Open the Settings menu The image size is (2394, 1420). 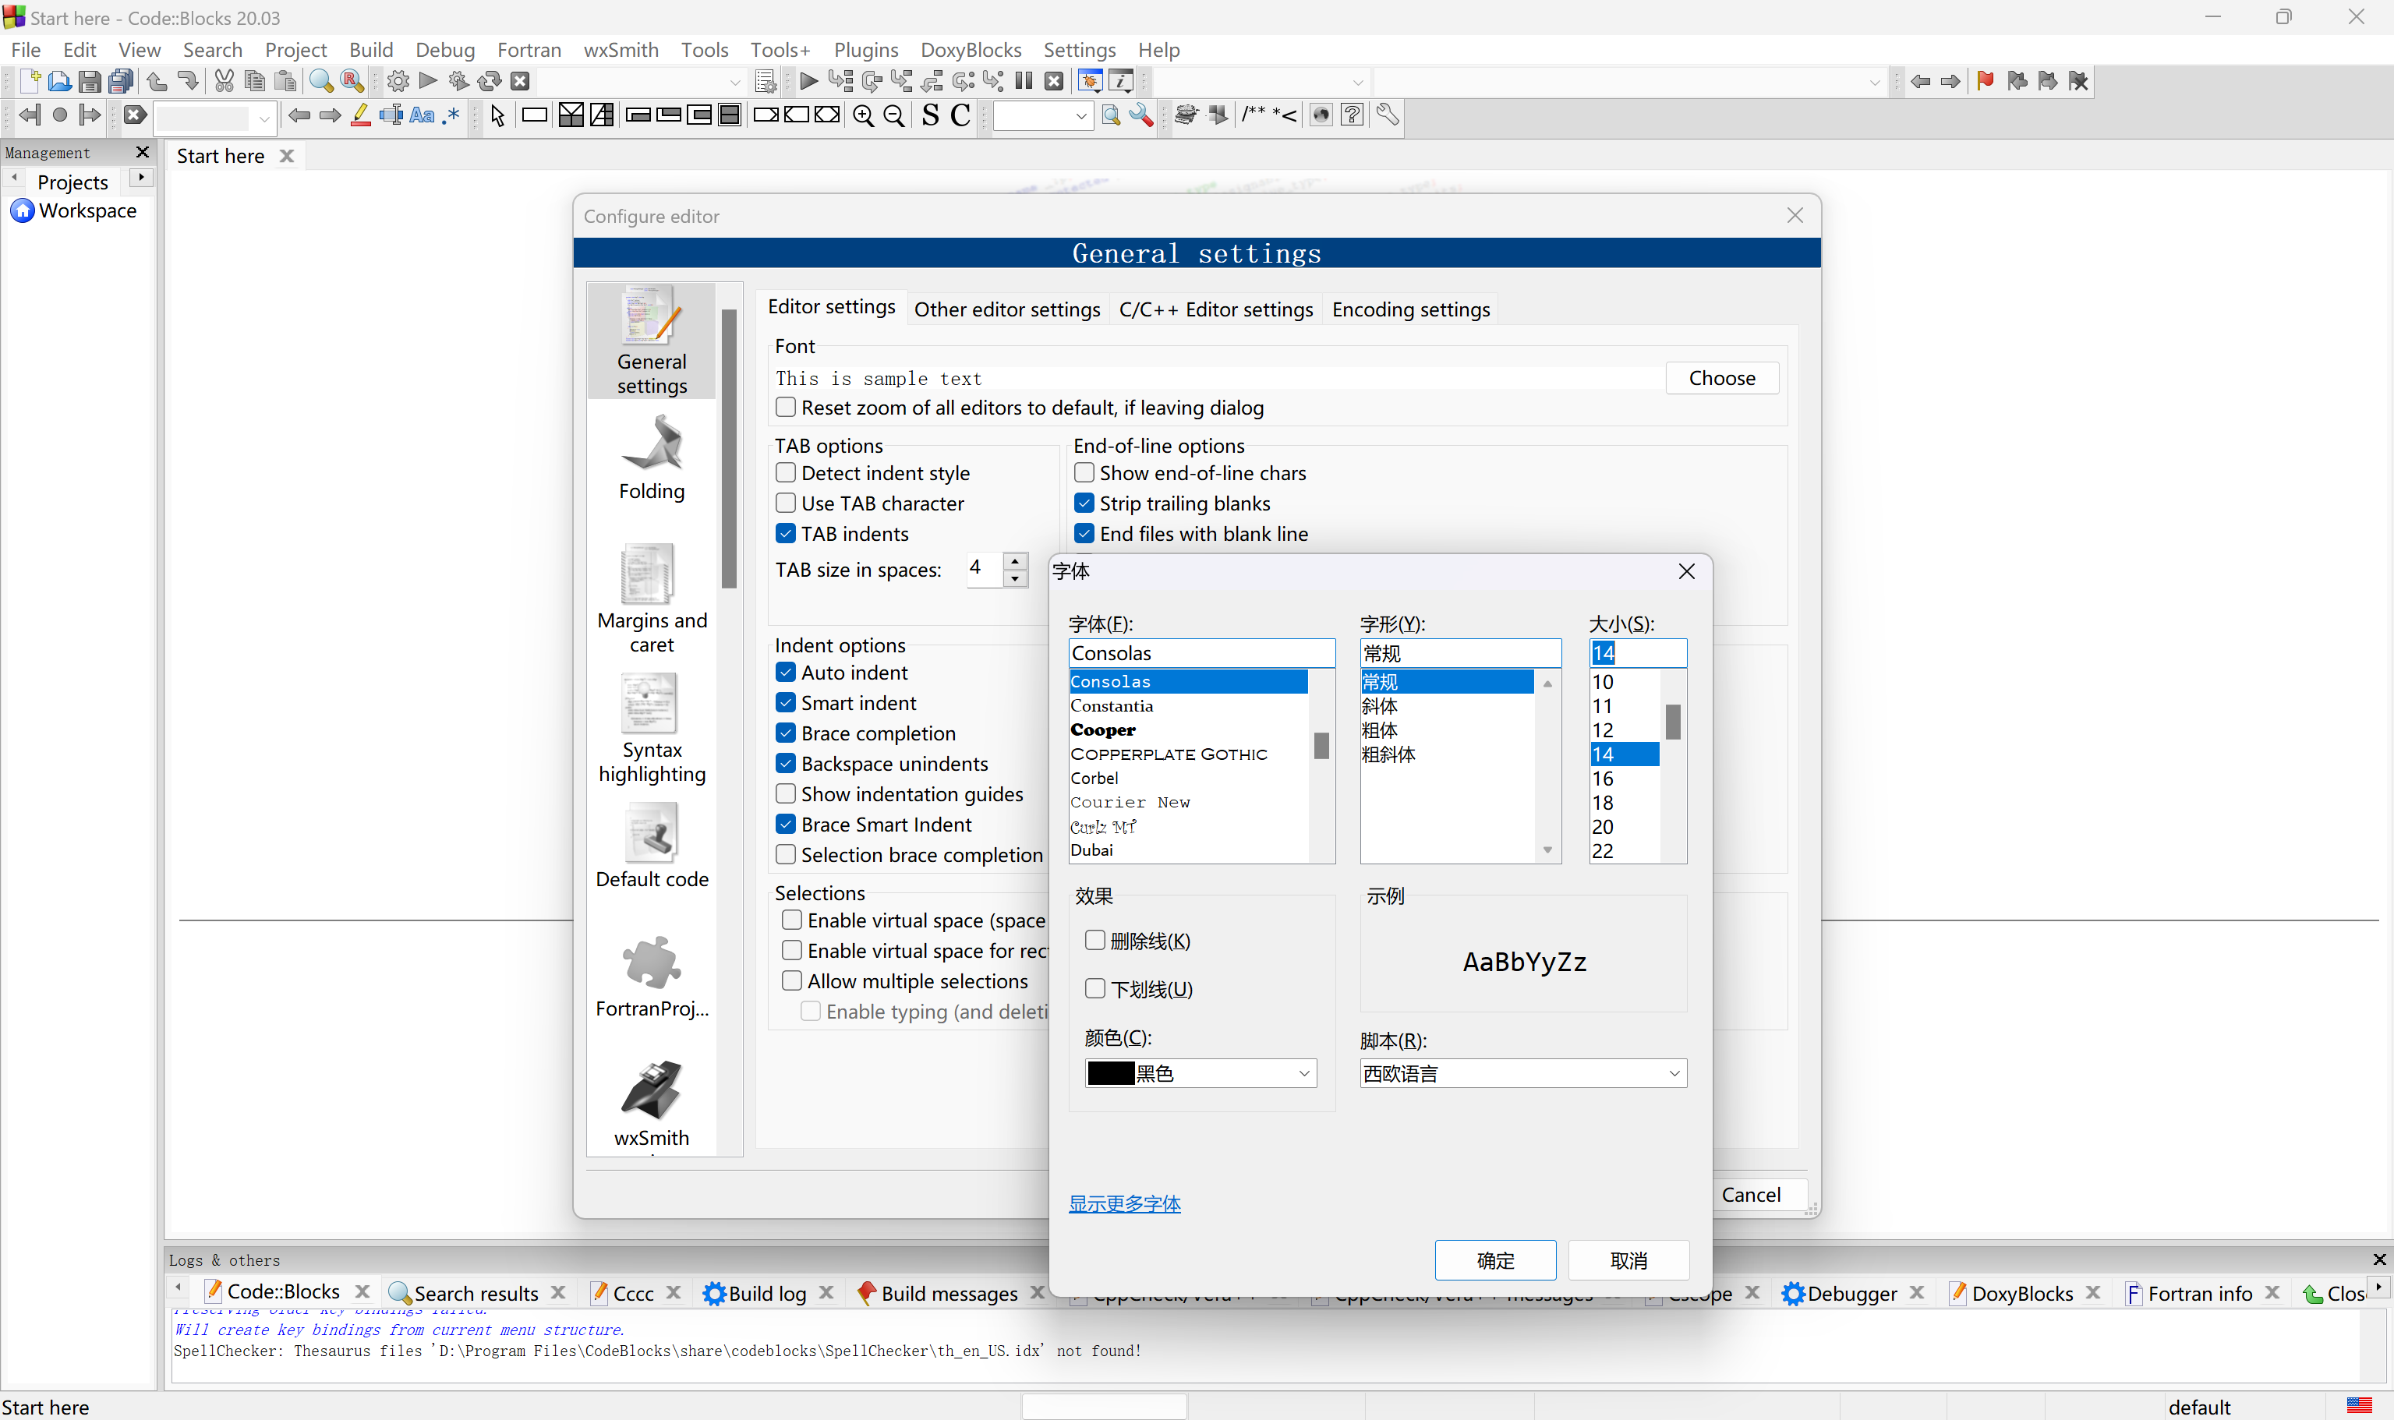coord(1080,50)
